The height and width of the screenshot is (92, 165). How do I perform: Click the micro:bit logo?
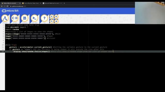[x=10, y=11]
